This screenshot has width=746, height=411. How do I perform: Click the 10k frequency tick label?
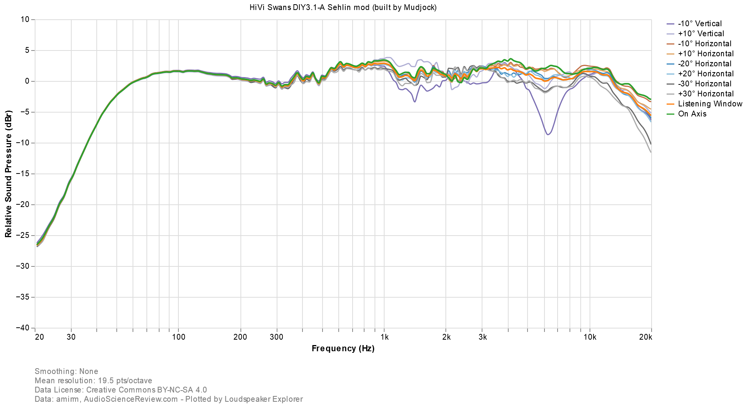point(590,337)
